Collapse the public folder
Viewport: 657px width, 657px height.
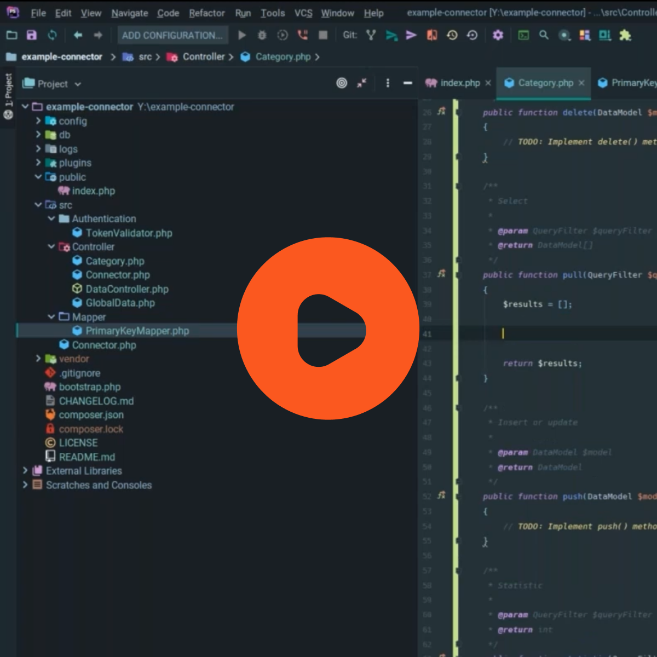38,176
